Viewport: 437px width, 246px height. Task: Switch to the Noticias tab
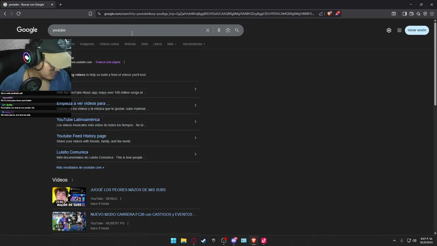[130, 44]
